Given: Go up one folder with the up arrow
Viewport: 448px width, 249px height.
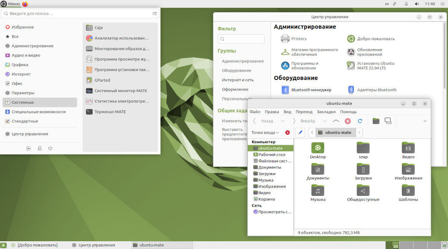Looking at the screenshot, I should 336,121.
